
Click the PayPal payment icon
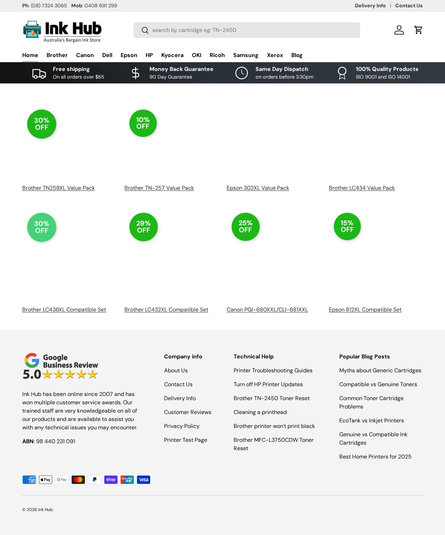coord(95,480)
